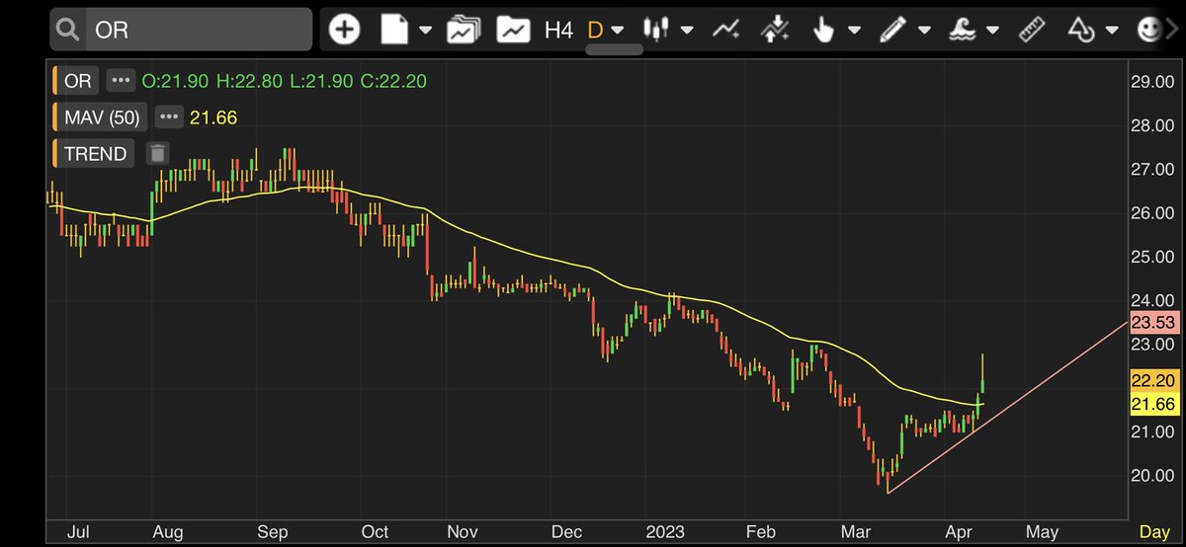The width and height of the screenshot is (1186, 547).
Task: Open MAV (50) options ellipsis
Action: coord(169,117)
